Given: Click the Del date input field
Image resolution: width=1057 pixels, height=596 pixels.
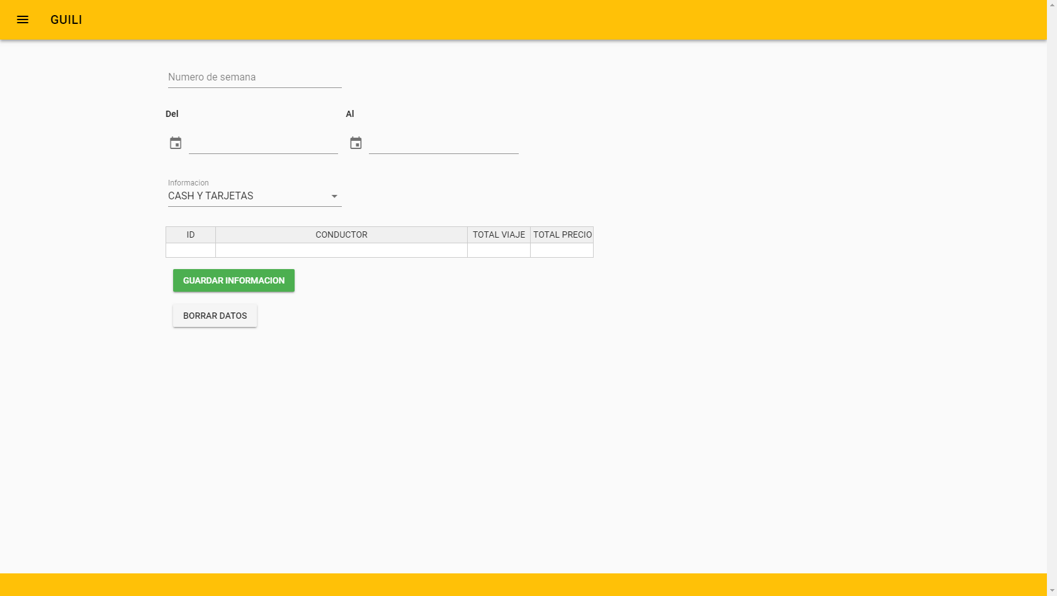Looking at the screenshot, I should click(x=263, y=143).
